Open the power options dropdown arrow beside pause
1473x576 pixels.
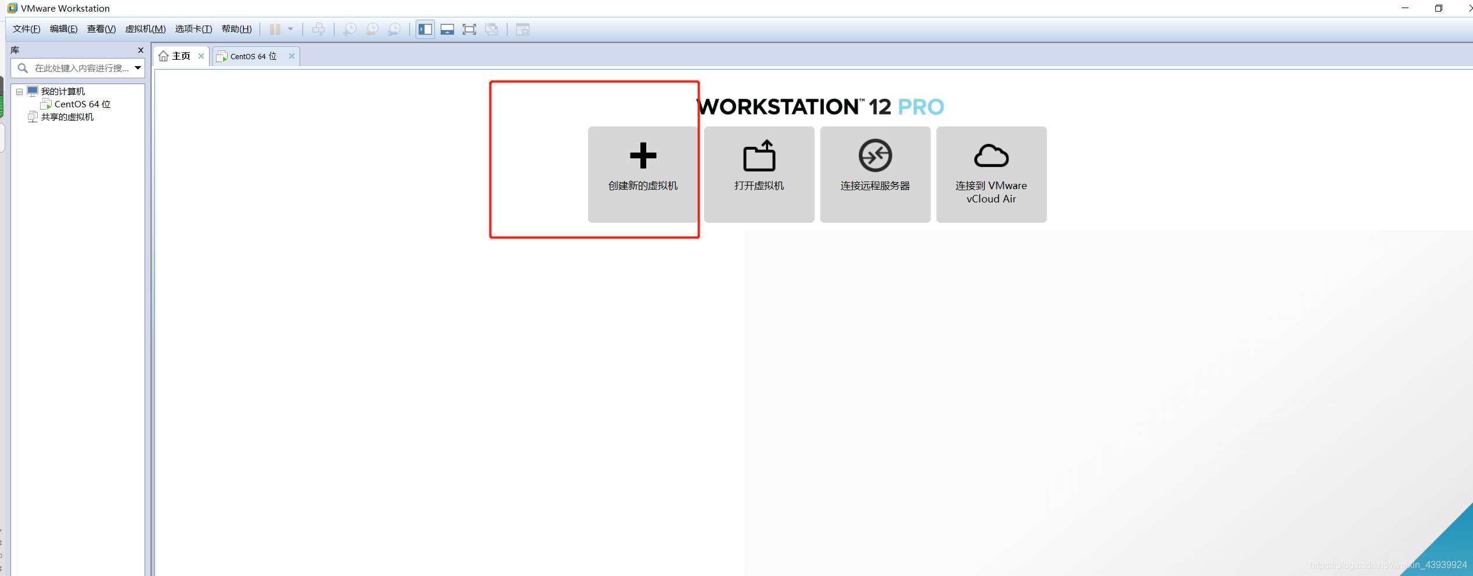290,29
